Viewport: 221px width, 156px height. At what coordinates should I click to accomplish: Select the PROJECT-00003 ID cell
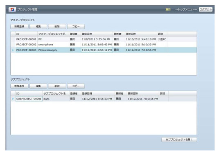tap(26, 50)
